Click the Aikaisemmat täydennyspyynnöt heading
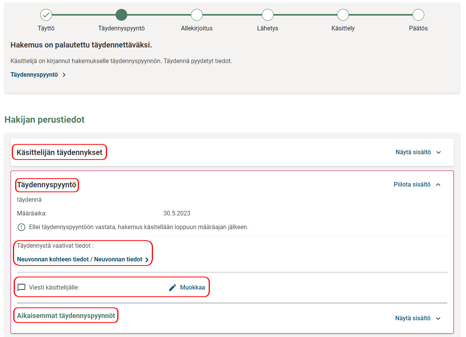 [66, 316]
